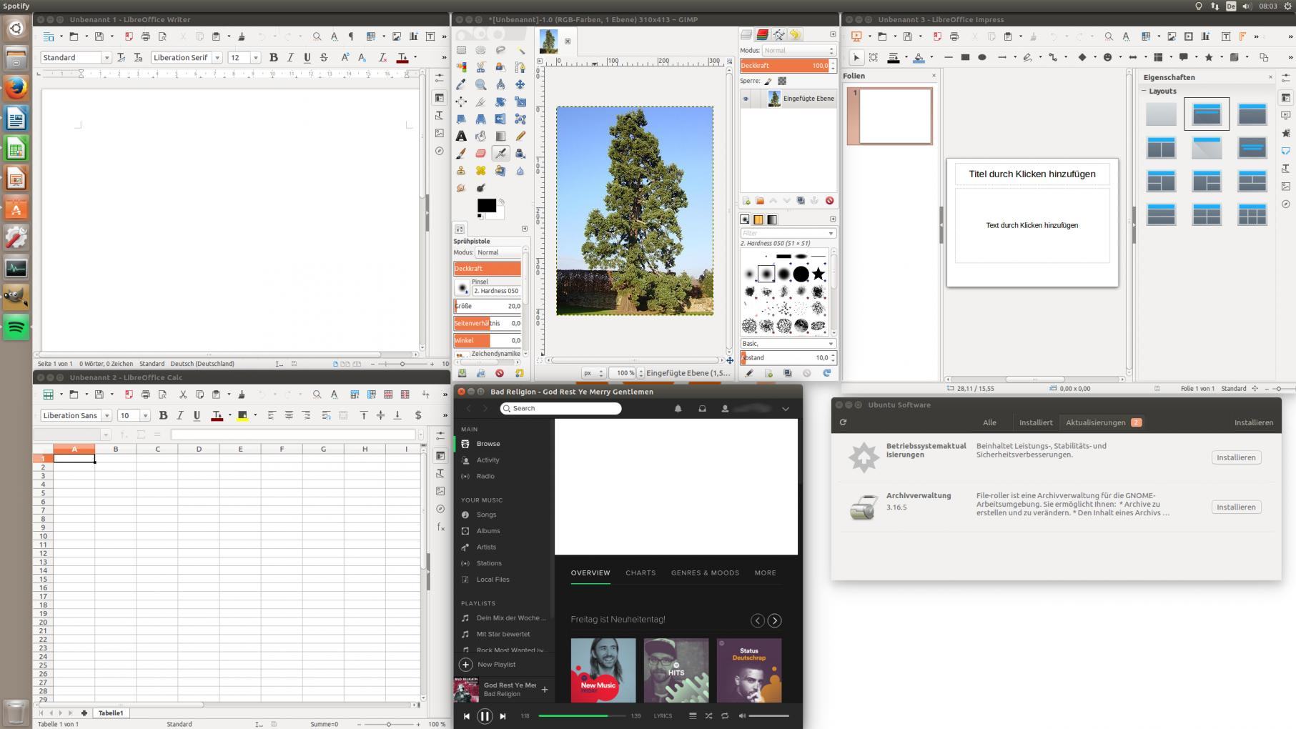Click the Cut scissors icon in Calc
The width and height of the screenshot is (1296, 729).
coord(183,394)
